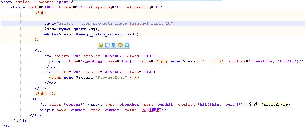Click the </form> closing tag
The height and width of the screenshot is (128, 305).
pos(9,126)
